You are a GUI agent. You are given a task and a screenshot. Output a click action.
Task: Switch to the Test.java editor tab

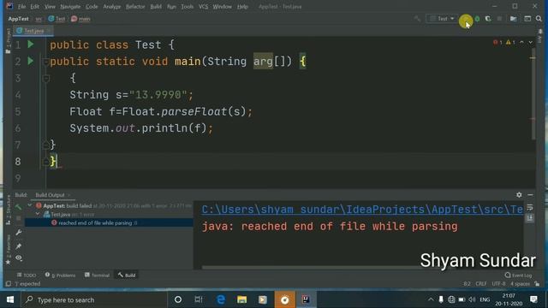pos(34,31)
